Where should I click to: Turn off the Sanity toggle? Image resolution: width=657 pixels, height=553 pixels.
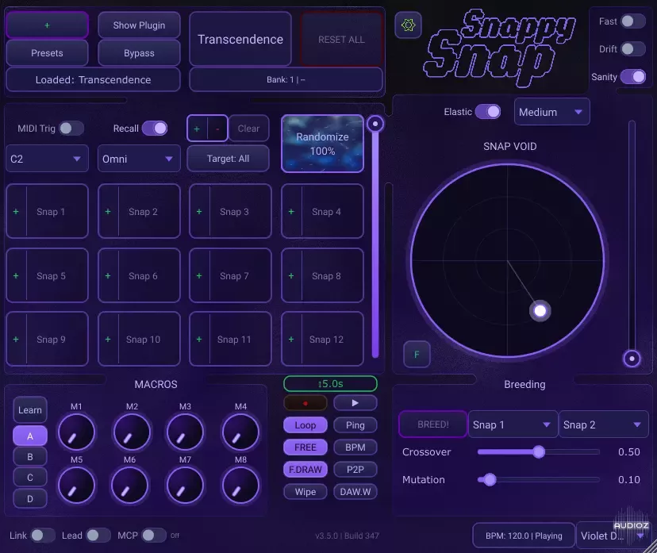pyautogui.click(x=632, y=77)
